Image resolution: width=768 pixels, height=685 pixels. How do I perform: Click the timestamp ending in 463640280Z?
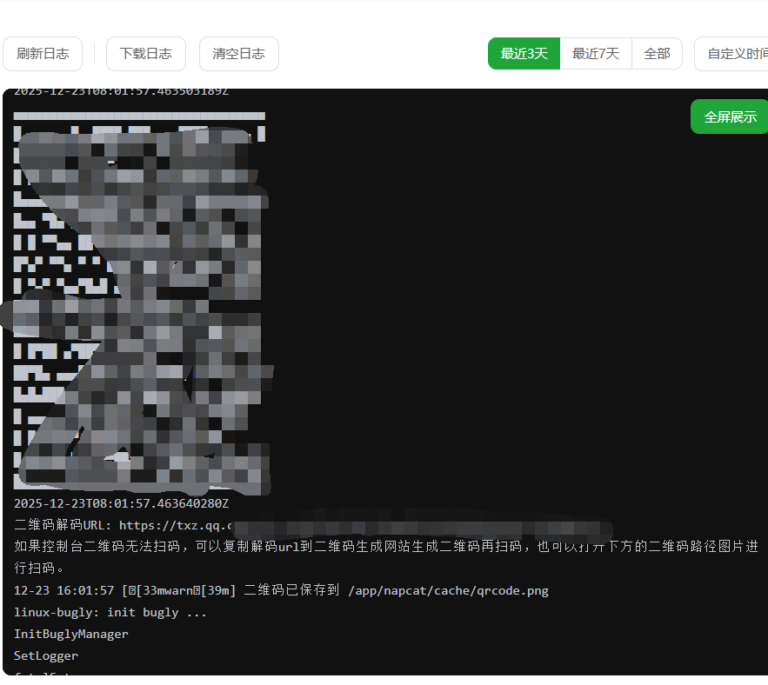(121, 503)
